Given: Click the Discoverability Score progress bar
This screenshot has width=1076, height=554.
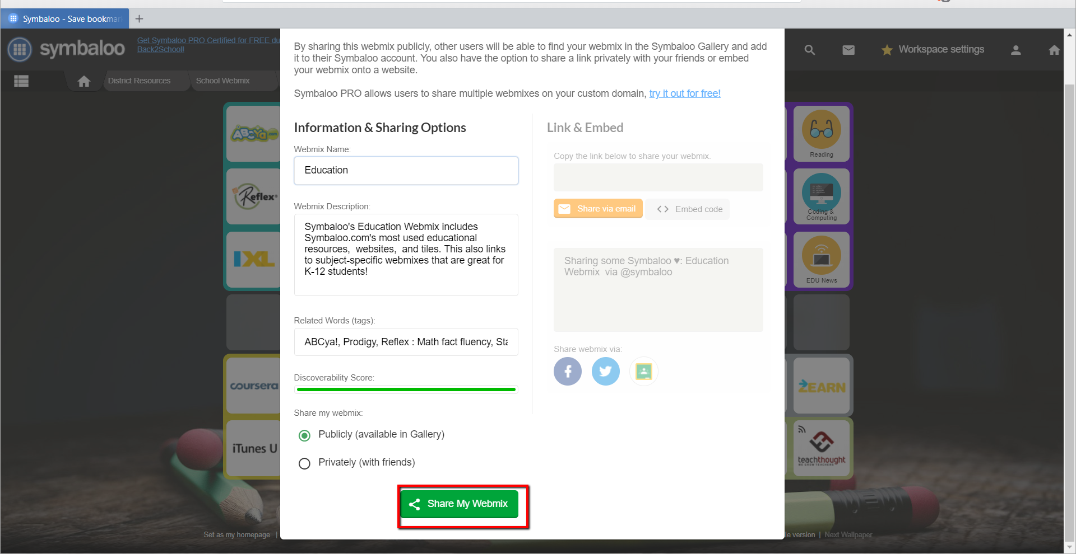Looking at the screenshot, I should 406,389.
